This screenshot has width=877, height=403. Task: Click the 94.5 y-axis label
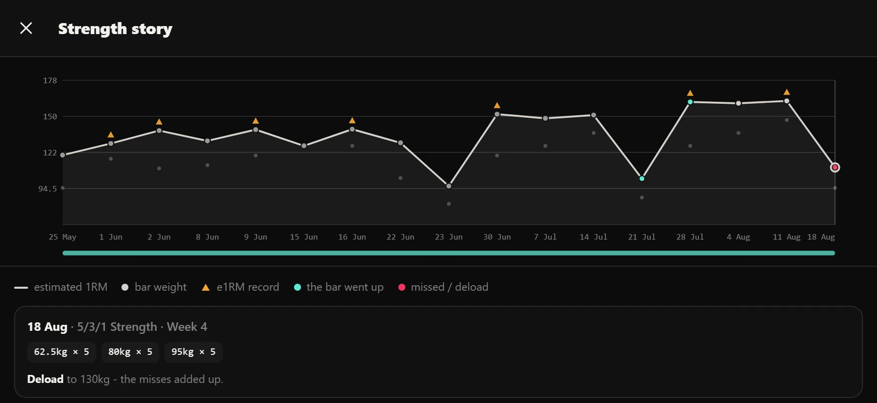[x=48, y=188]
